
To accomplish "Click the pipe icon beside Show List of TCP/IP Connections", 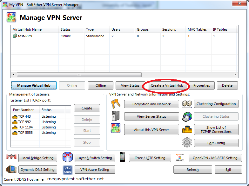I will 187,129.
